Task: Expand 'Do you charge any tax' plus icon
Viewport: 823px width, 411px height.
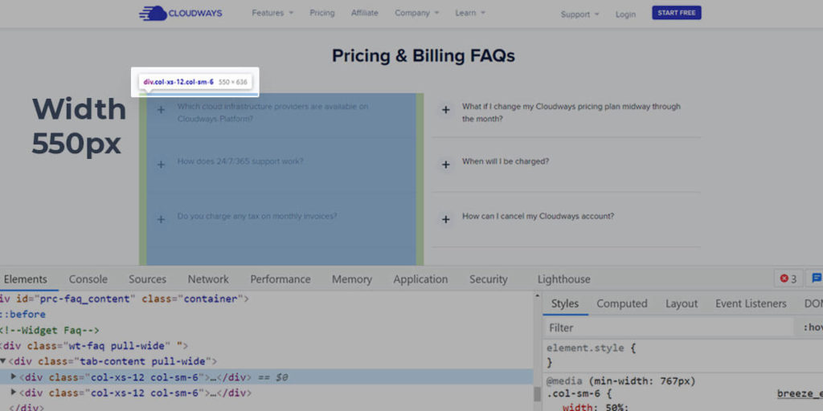Action: (161, 219)
